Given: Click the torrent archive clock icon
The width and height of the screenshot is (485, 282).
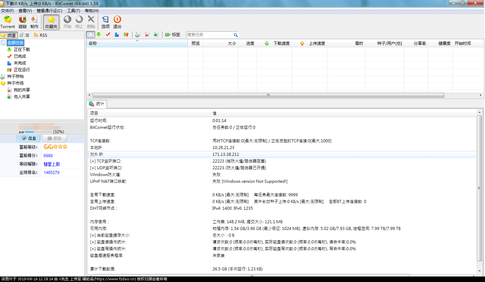Looking at the screenshot, I should (x=137, y=35).
